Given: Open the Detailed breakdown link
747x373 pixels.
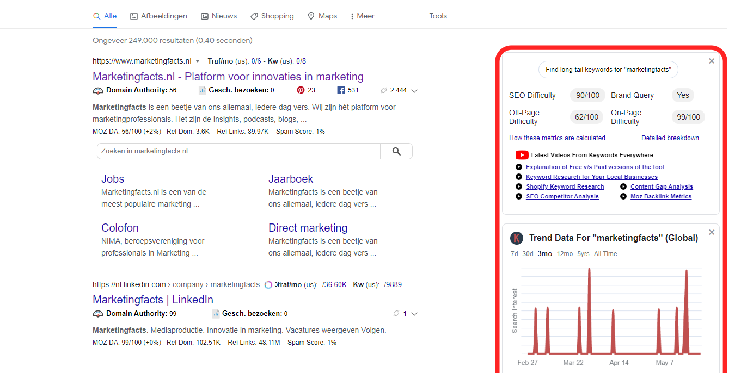Looking at the screenshot, I should [670, 138].
